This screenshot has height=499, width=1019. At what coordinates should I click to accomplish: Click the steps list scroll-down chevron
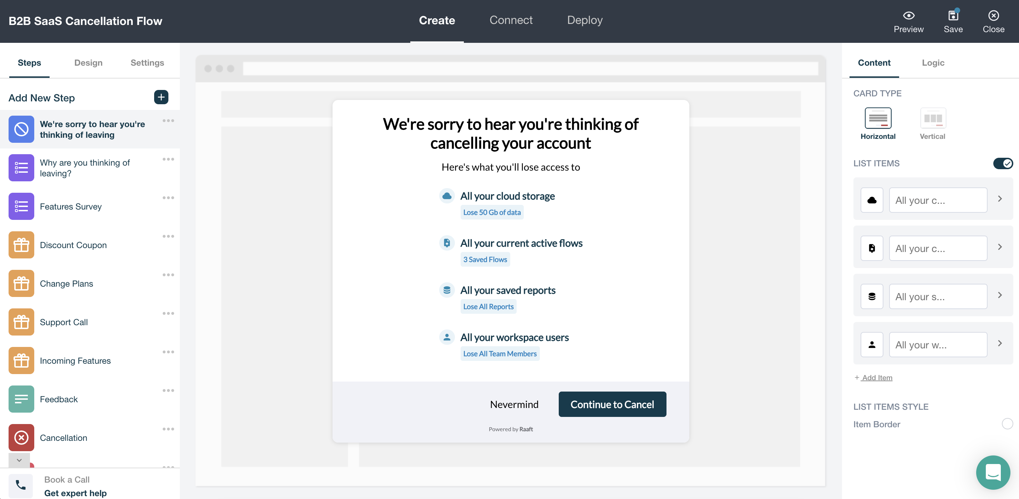tap(19, 460)
